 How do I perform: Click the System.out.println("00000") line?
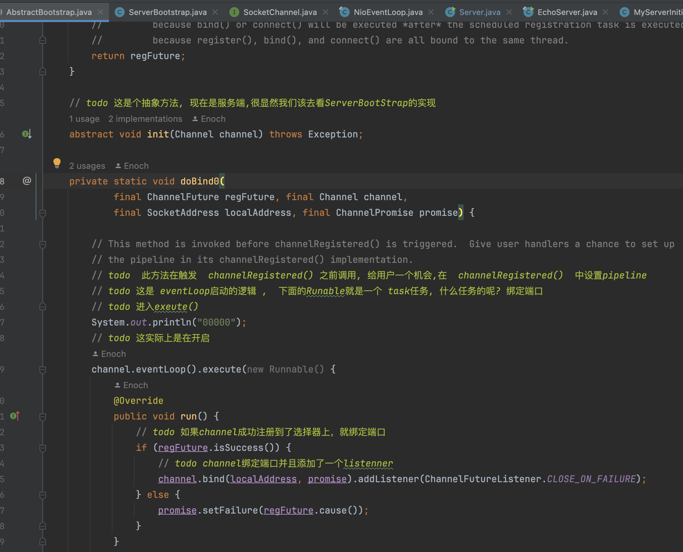(x=169, y=322)
